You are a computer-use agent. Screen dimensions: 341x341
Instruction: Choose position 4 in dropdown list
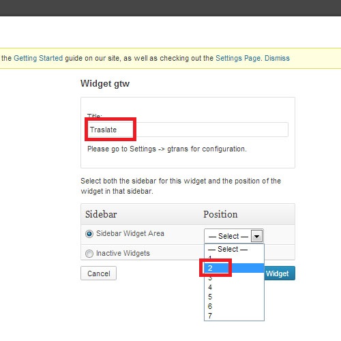pos(234,287)
